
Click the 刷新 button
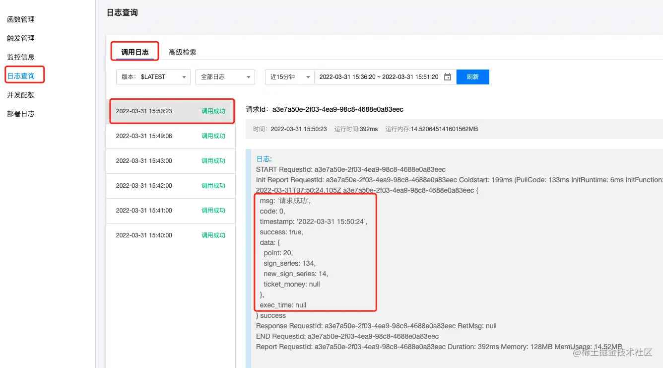(473, 77)
